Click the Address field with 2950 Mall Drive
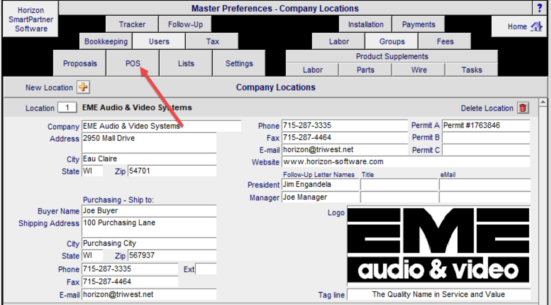 point(149,143)
